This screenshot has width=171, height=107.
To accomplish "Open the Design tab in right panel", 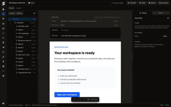I will point(143,13).
